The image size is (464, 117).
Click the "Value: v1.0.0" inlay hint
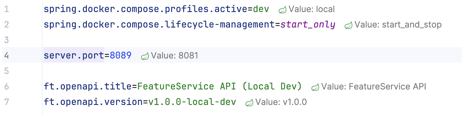pyautogui.click(x=281, y=102)
